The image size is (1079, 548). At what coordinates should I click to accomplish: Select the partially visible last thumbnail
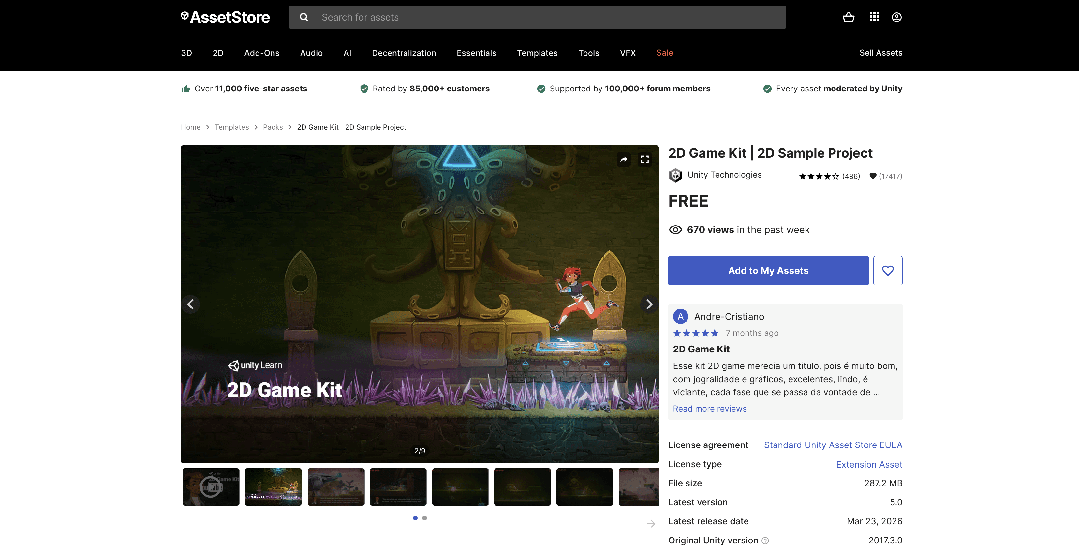point(639,487)
